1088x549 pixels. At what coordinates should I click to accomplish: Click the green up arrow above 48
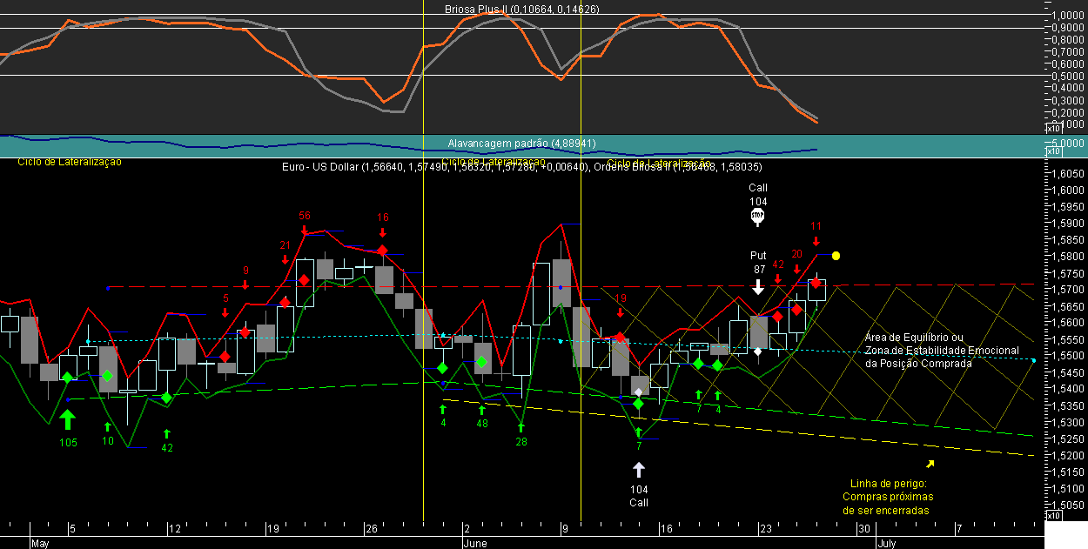click(481, 409)
